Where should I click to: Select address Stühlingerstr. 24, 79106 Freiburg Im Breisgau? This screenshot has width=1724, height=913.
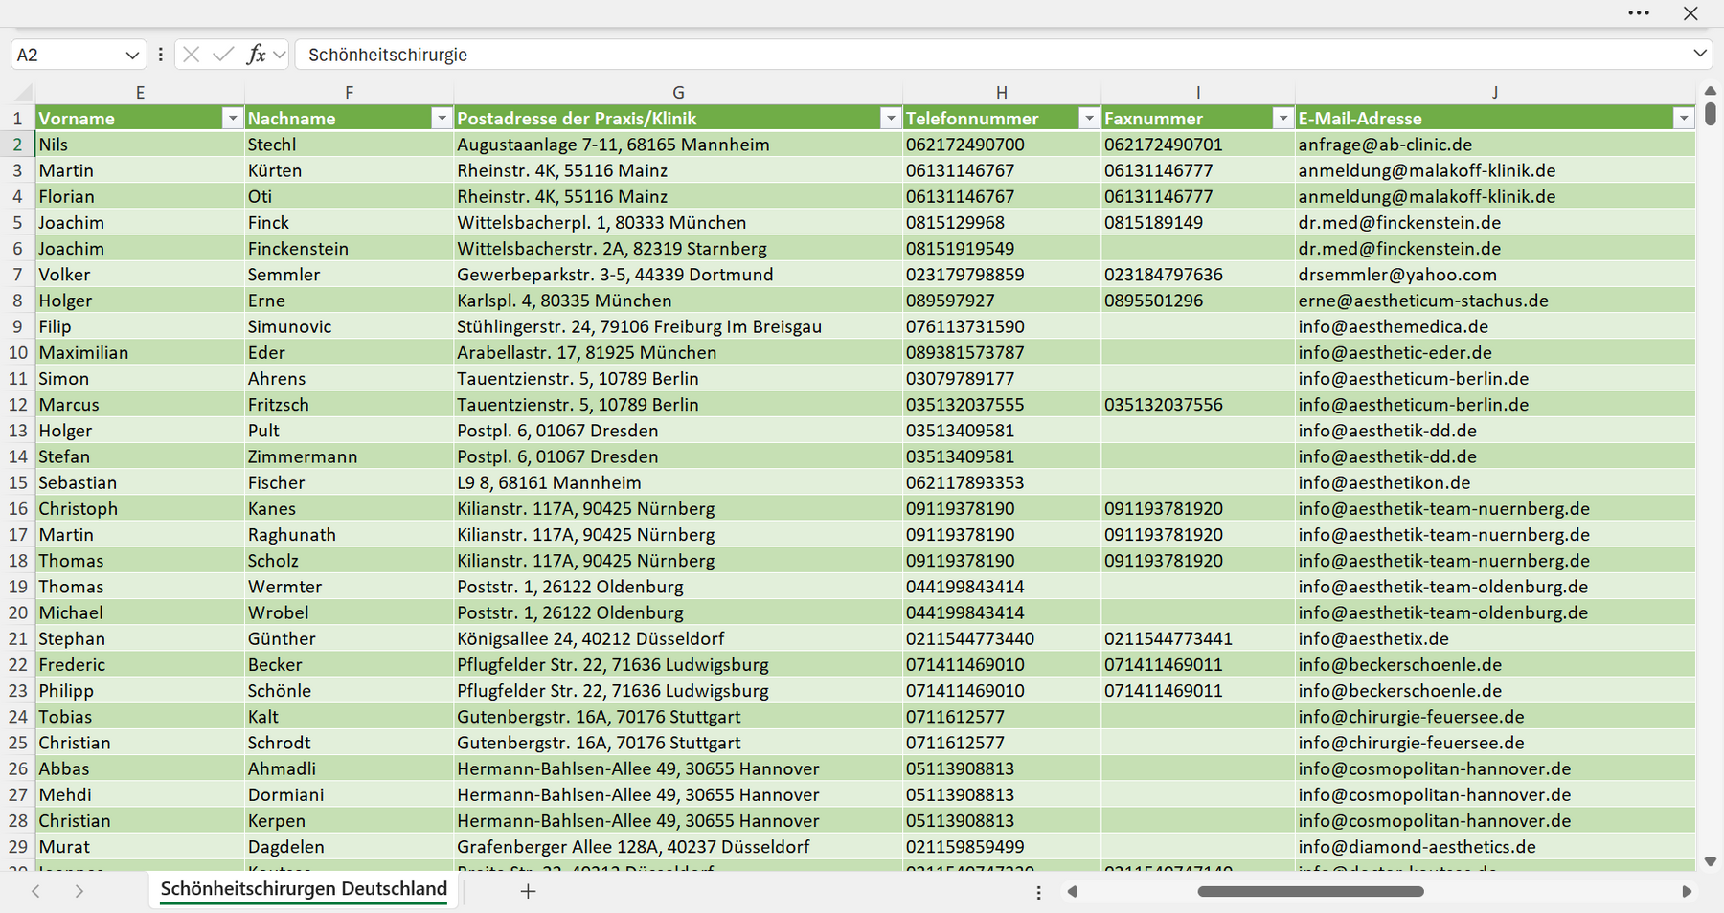(x=678, y=326)
